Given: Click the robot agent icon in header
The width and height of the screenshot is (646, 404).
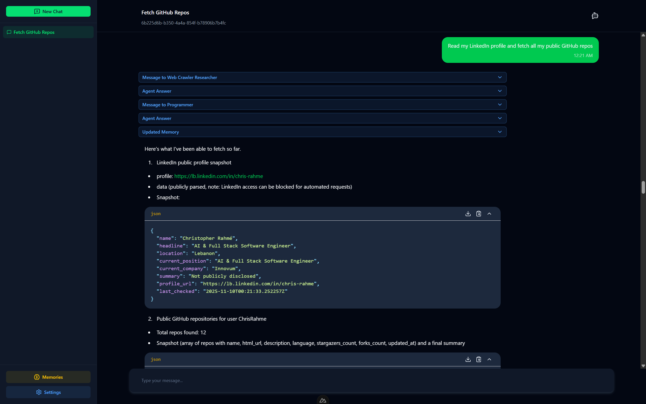Looking at the screenshot, I should [595, 16].
